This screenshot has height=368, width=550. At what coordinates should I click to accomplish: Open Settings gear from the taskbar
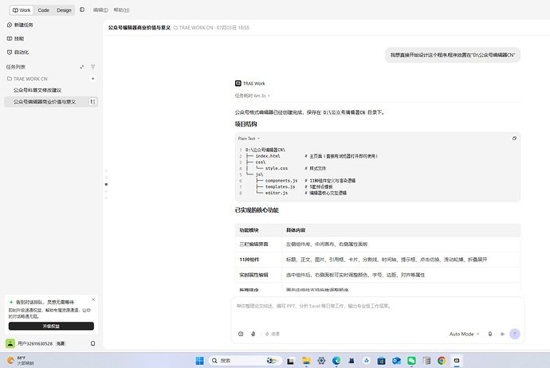(x=321, y=361)
